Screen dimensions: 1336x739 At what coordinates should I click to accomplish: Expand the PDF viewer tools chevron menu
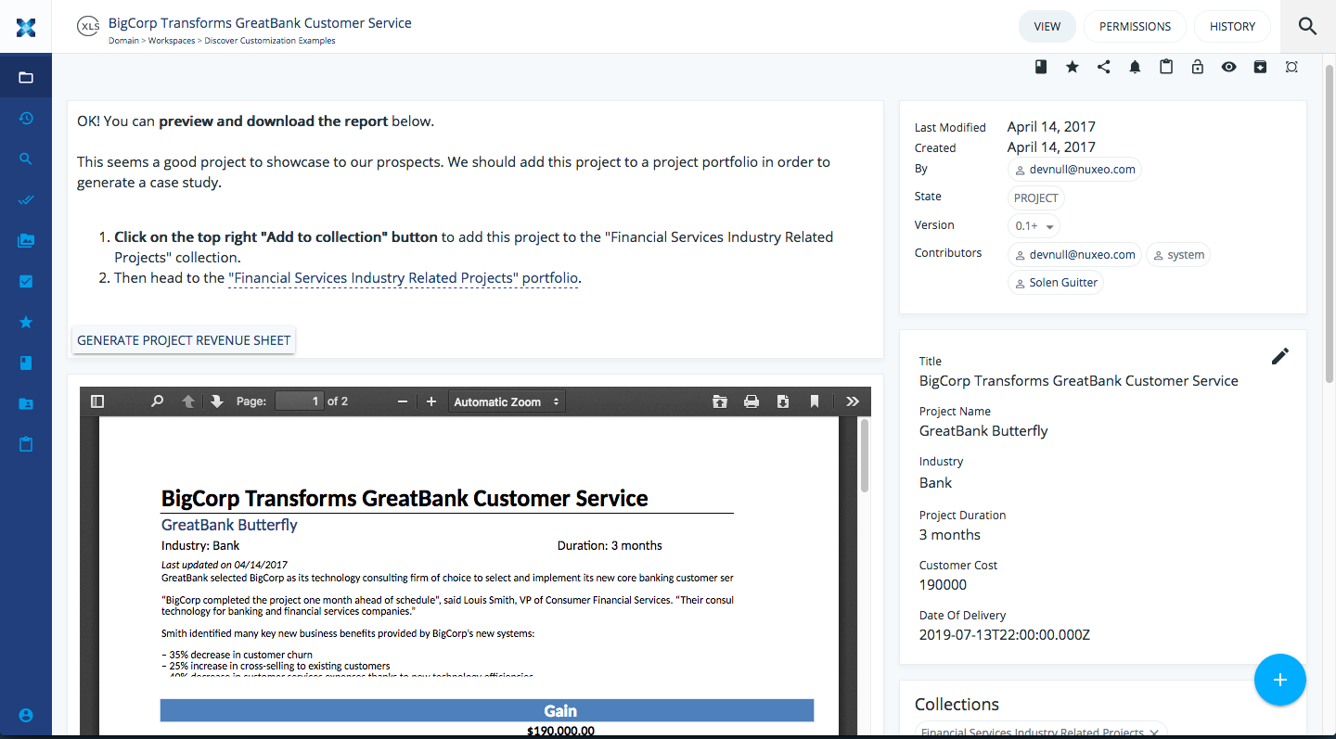(853, 401)
